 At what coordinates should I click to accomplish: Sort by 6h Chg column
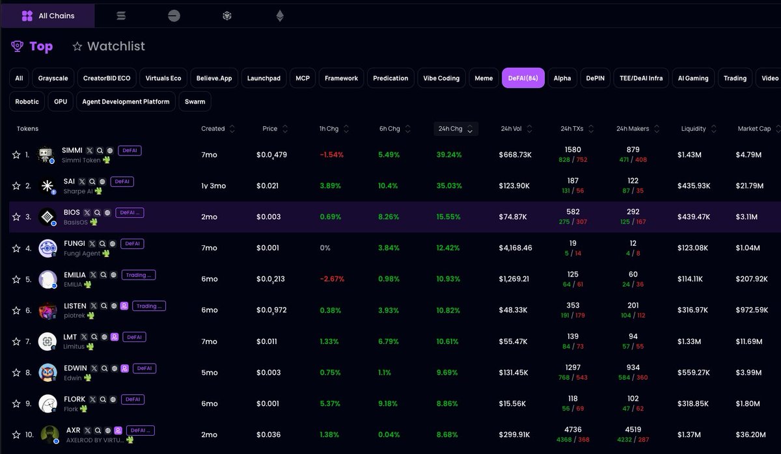coord(407,129)
